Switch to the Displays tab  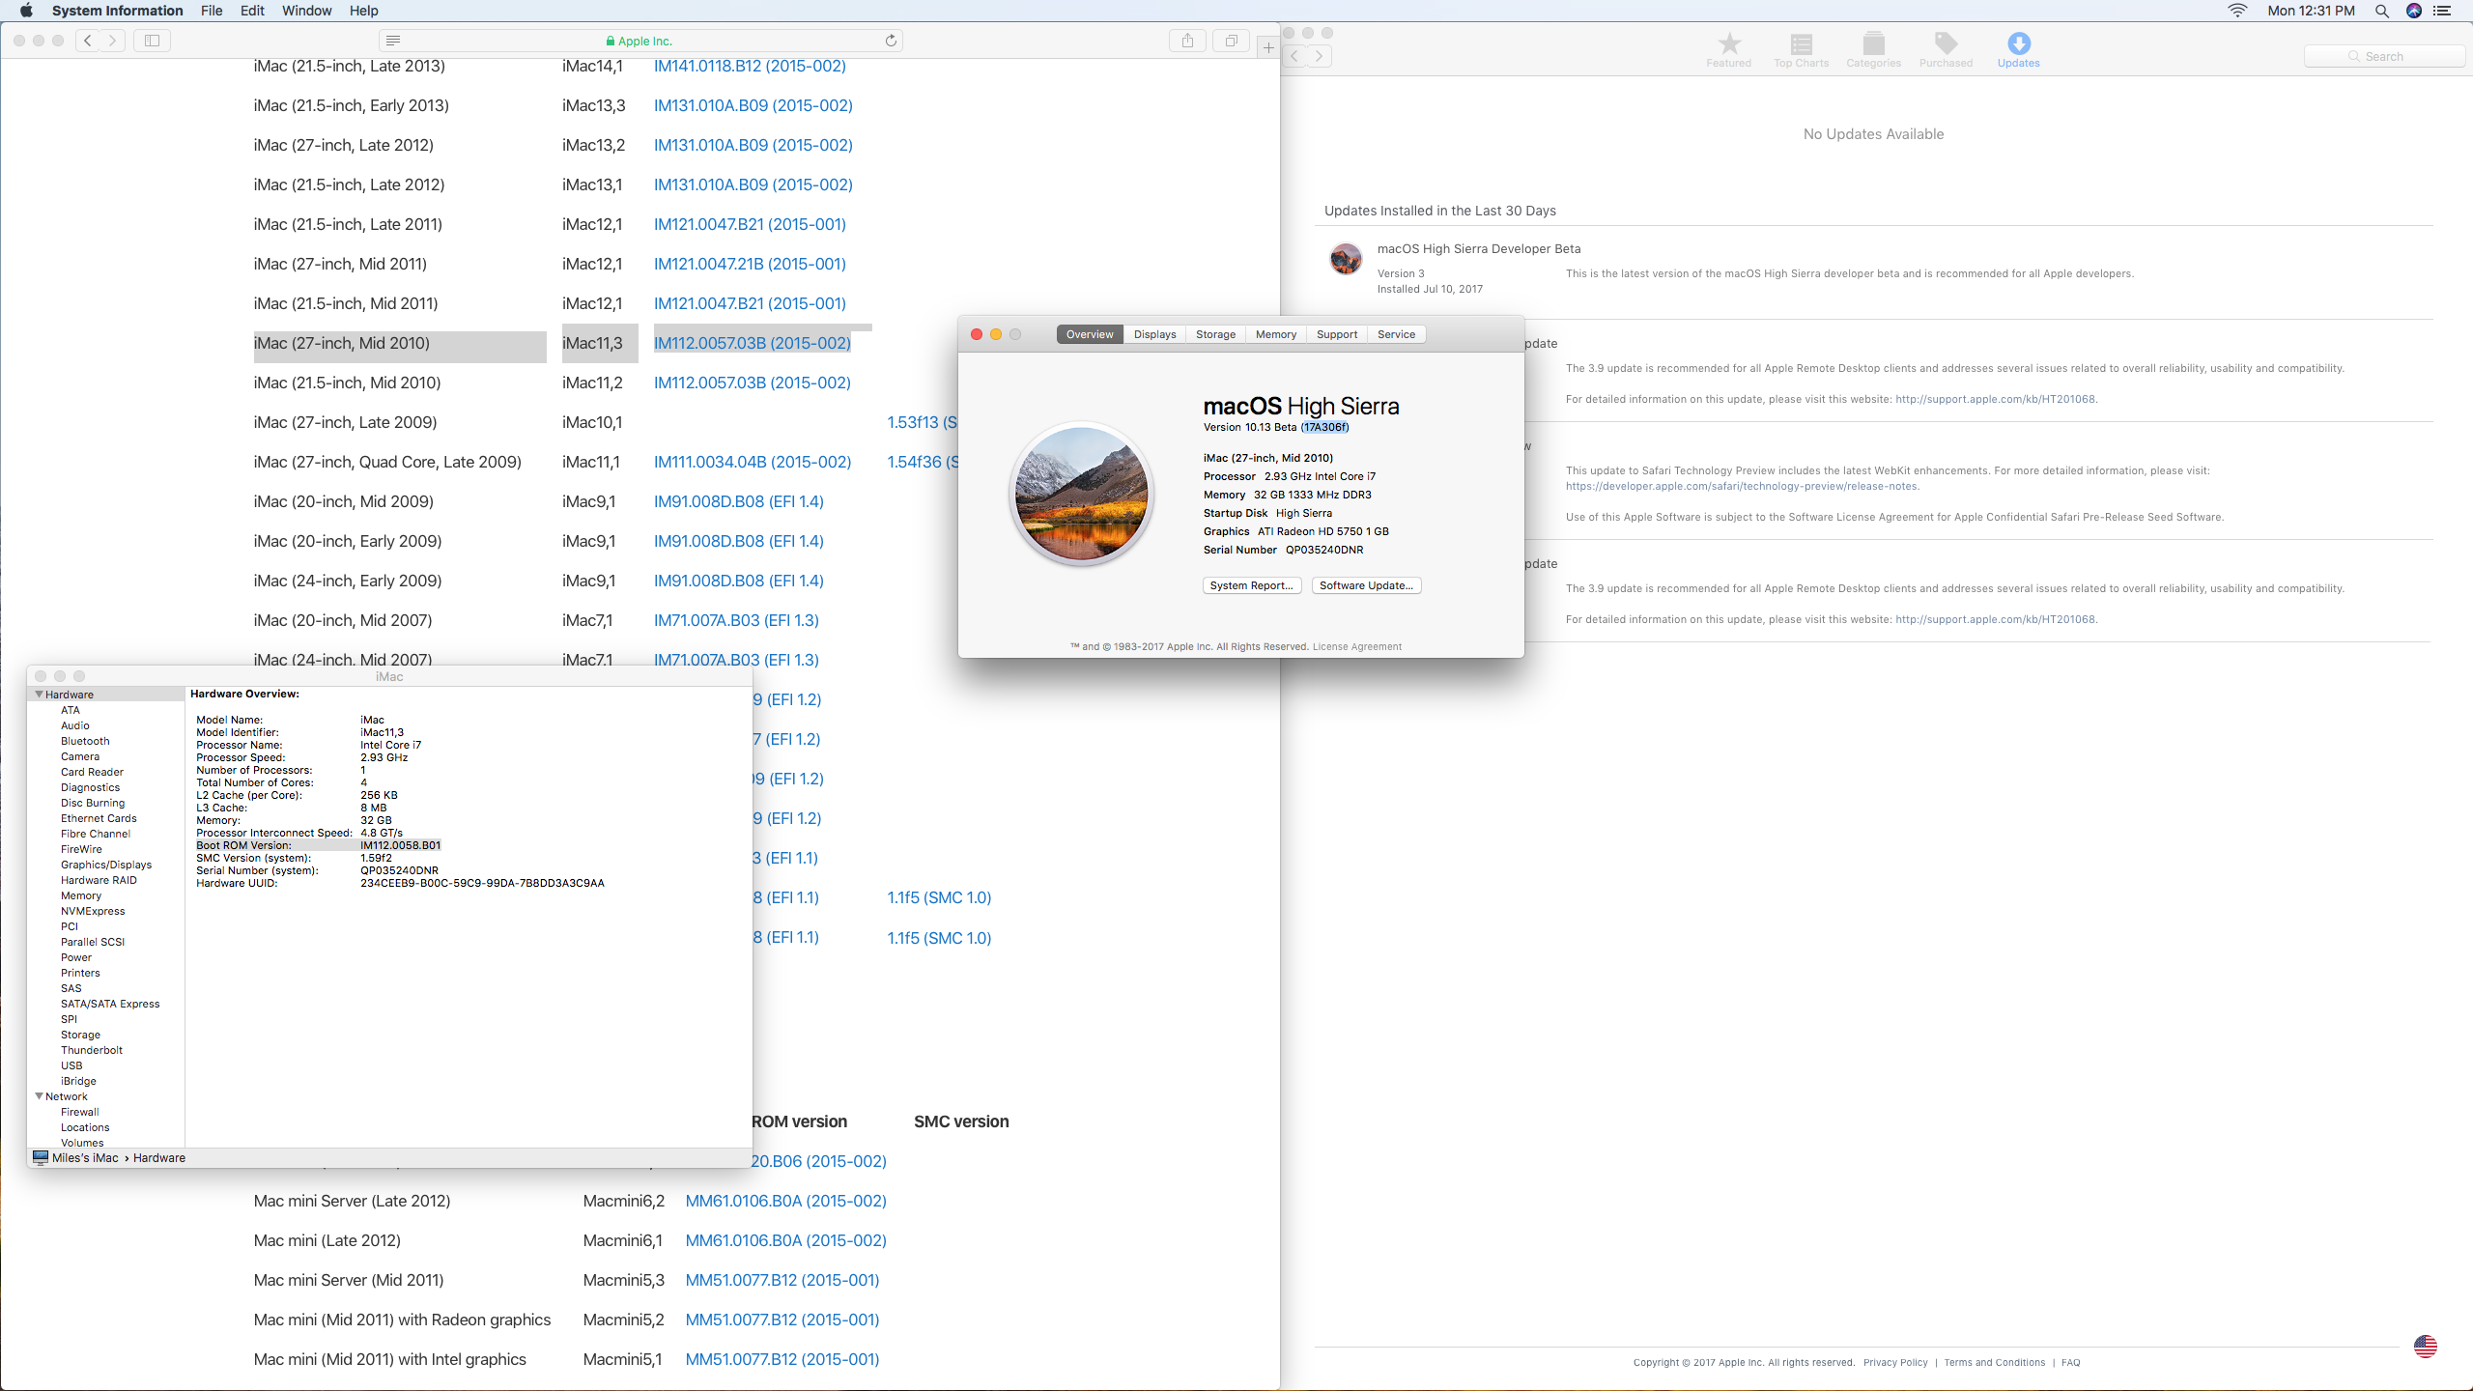click(x=1155, y=334)
